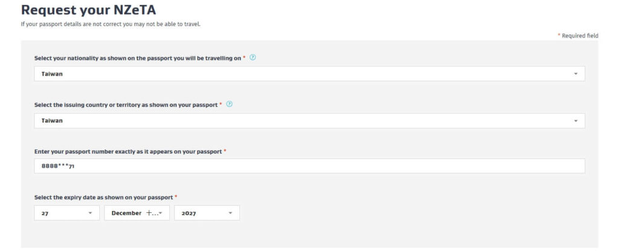Click the help icon beside nationality label
Image resolution: width=619 pixels, height=251 pixels.
[253, 57]
